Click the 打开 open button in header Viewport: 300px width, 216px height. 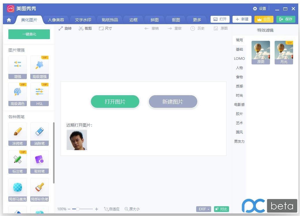(220, 19)
